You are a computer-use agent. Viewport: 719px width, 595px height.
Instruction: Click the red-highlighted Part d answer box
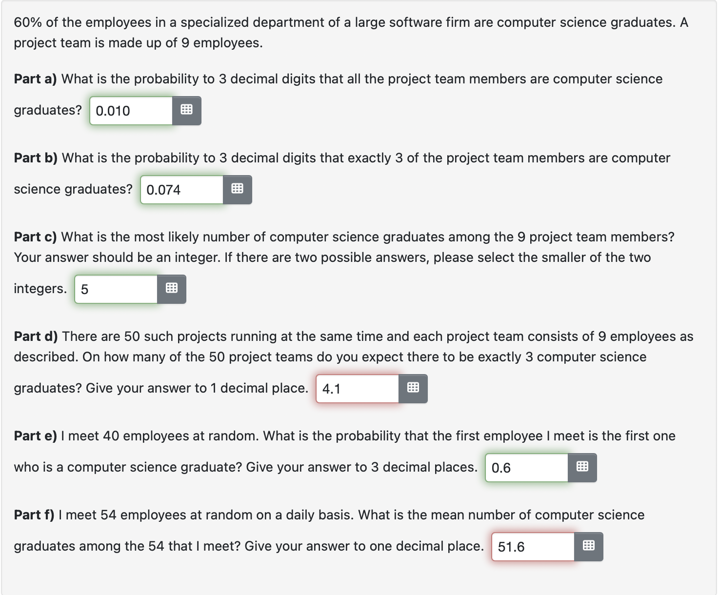coord(358,389)
